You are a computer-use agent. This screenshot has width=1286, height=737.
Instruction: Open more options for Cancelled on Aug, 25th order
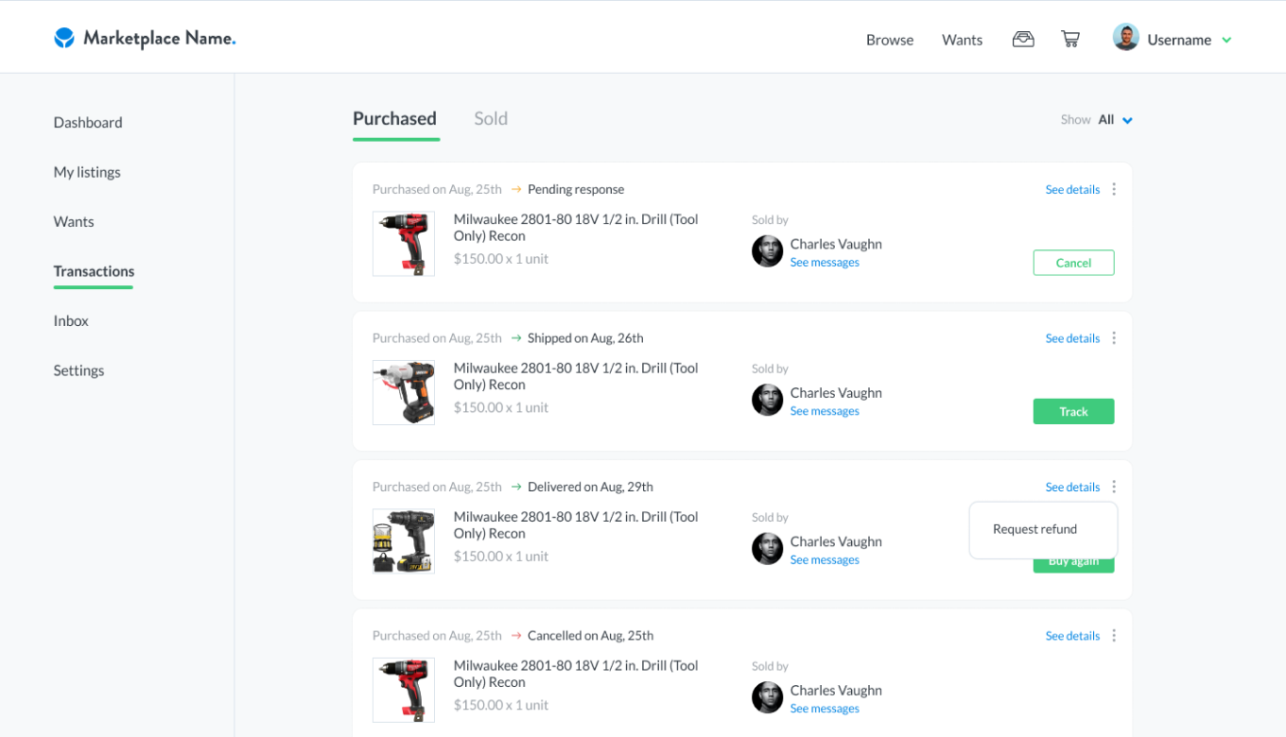tap(1114, 636)
